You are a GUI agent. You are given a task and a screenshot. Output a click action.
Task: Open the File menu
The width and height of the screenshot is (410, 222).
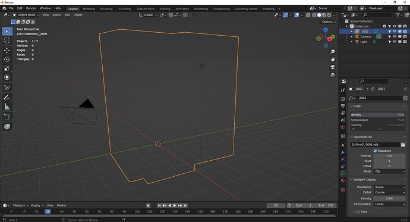11,8
